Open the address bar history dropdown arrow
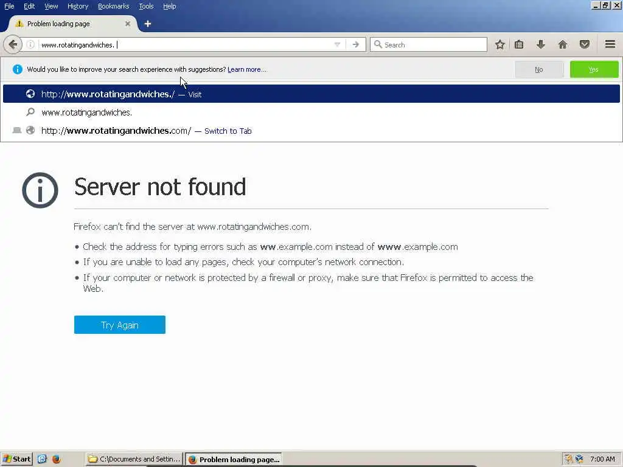Image resolution: width=623 pixels, height=467 pixels. (x=337, y=44)
